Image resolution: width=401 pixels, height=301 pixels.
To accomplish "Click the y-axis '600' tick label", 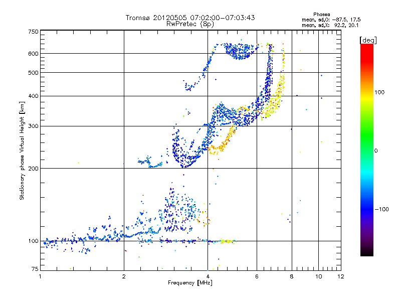I will point(33,54).
